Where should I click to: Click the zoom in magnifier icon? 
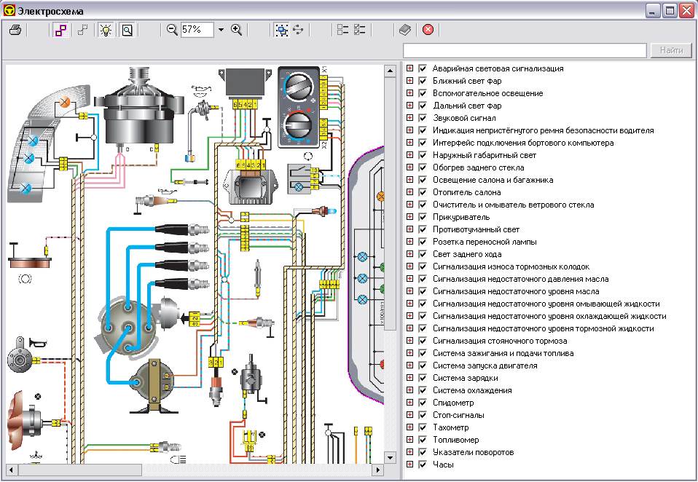pos(236,30)
